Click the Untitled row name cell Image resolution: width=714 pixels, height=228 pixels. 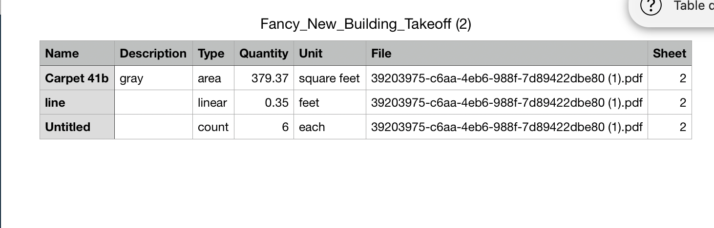(x=77, y=127)
